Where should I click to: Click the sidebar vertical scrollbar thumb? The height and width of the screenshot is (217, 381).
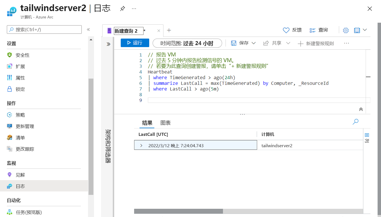pyautogui.click(x=91, y=136)
